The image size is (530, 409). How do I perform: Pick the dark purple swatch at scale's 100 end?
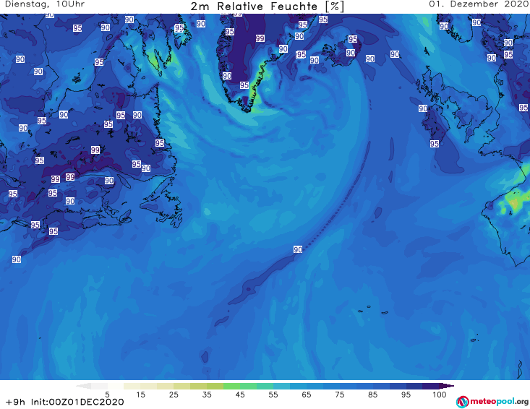[431, 386]
